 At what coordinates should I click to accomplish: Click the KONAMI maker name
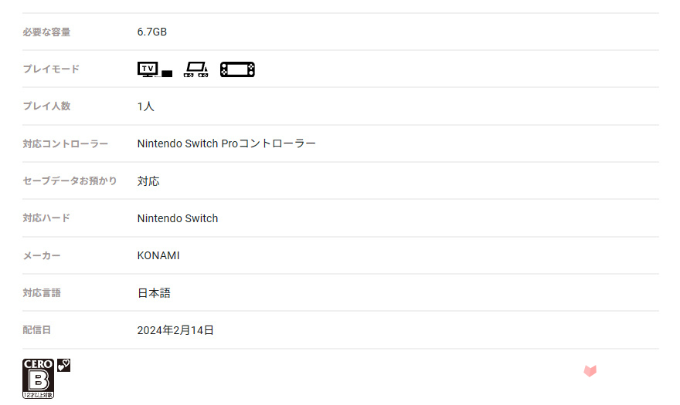(158, 255)
